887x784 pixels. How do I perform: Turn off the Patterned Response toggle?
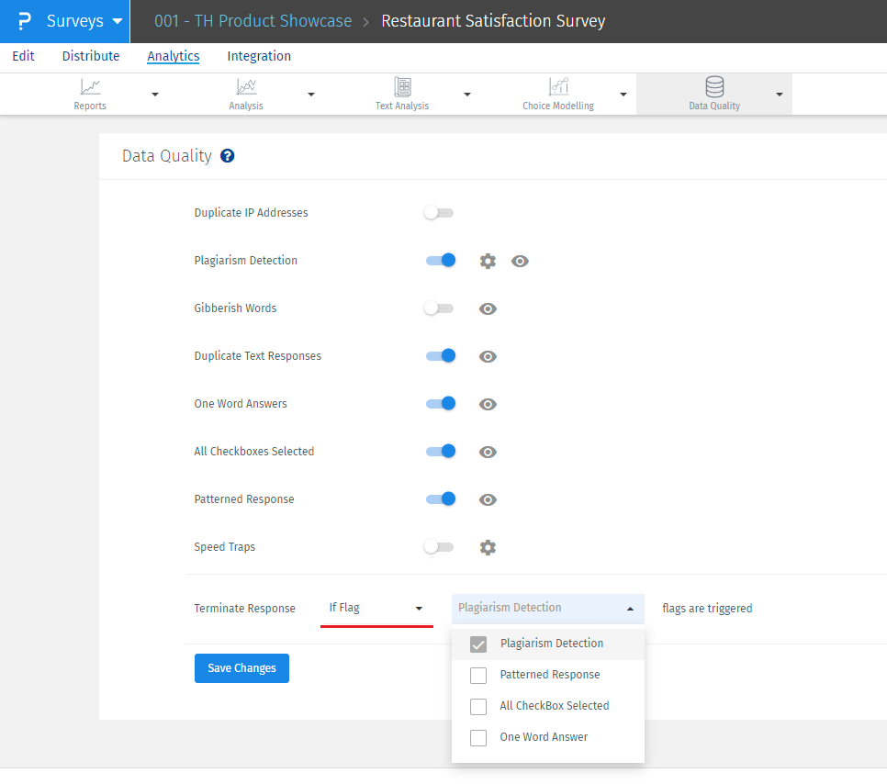click(441, 499)
